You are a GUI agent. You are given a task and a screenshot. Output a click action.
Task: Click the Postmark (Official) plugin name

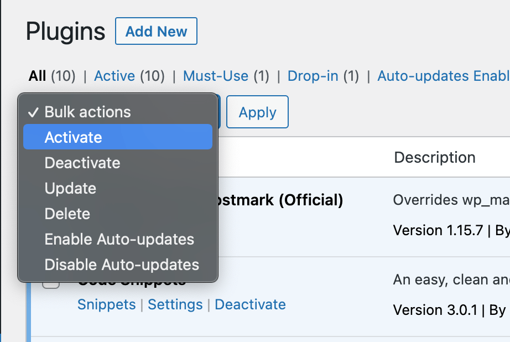click(280, 200)
